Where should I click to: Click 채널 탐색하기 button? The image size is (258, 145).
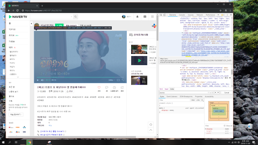(x=16, y=114)
